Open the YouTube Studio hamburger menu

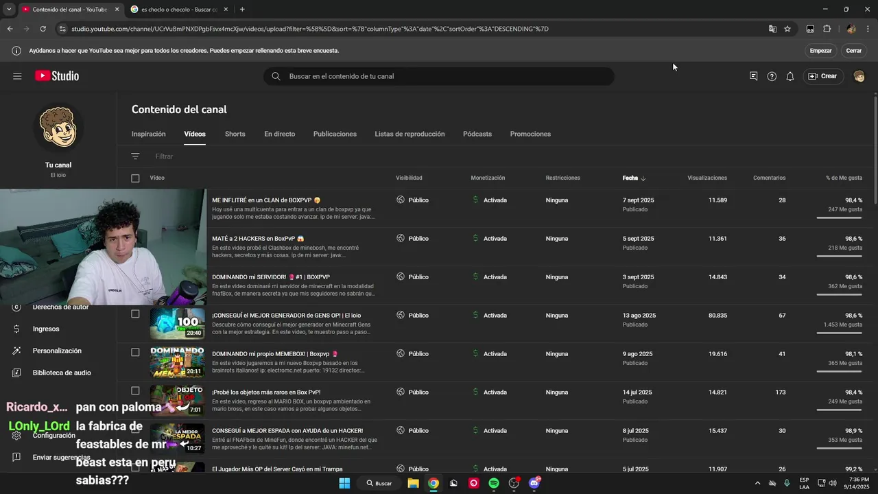click(x=17, y=76)
